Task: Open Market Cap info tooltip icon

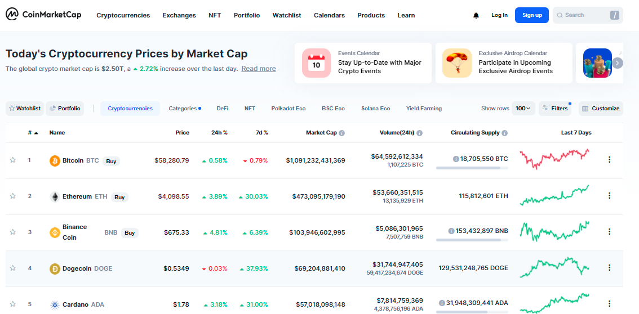Action: pyautogui.click(x=342, y=133)
